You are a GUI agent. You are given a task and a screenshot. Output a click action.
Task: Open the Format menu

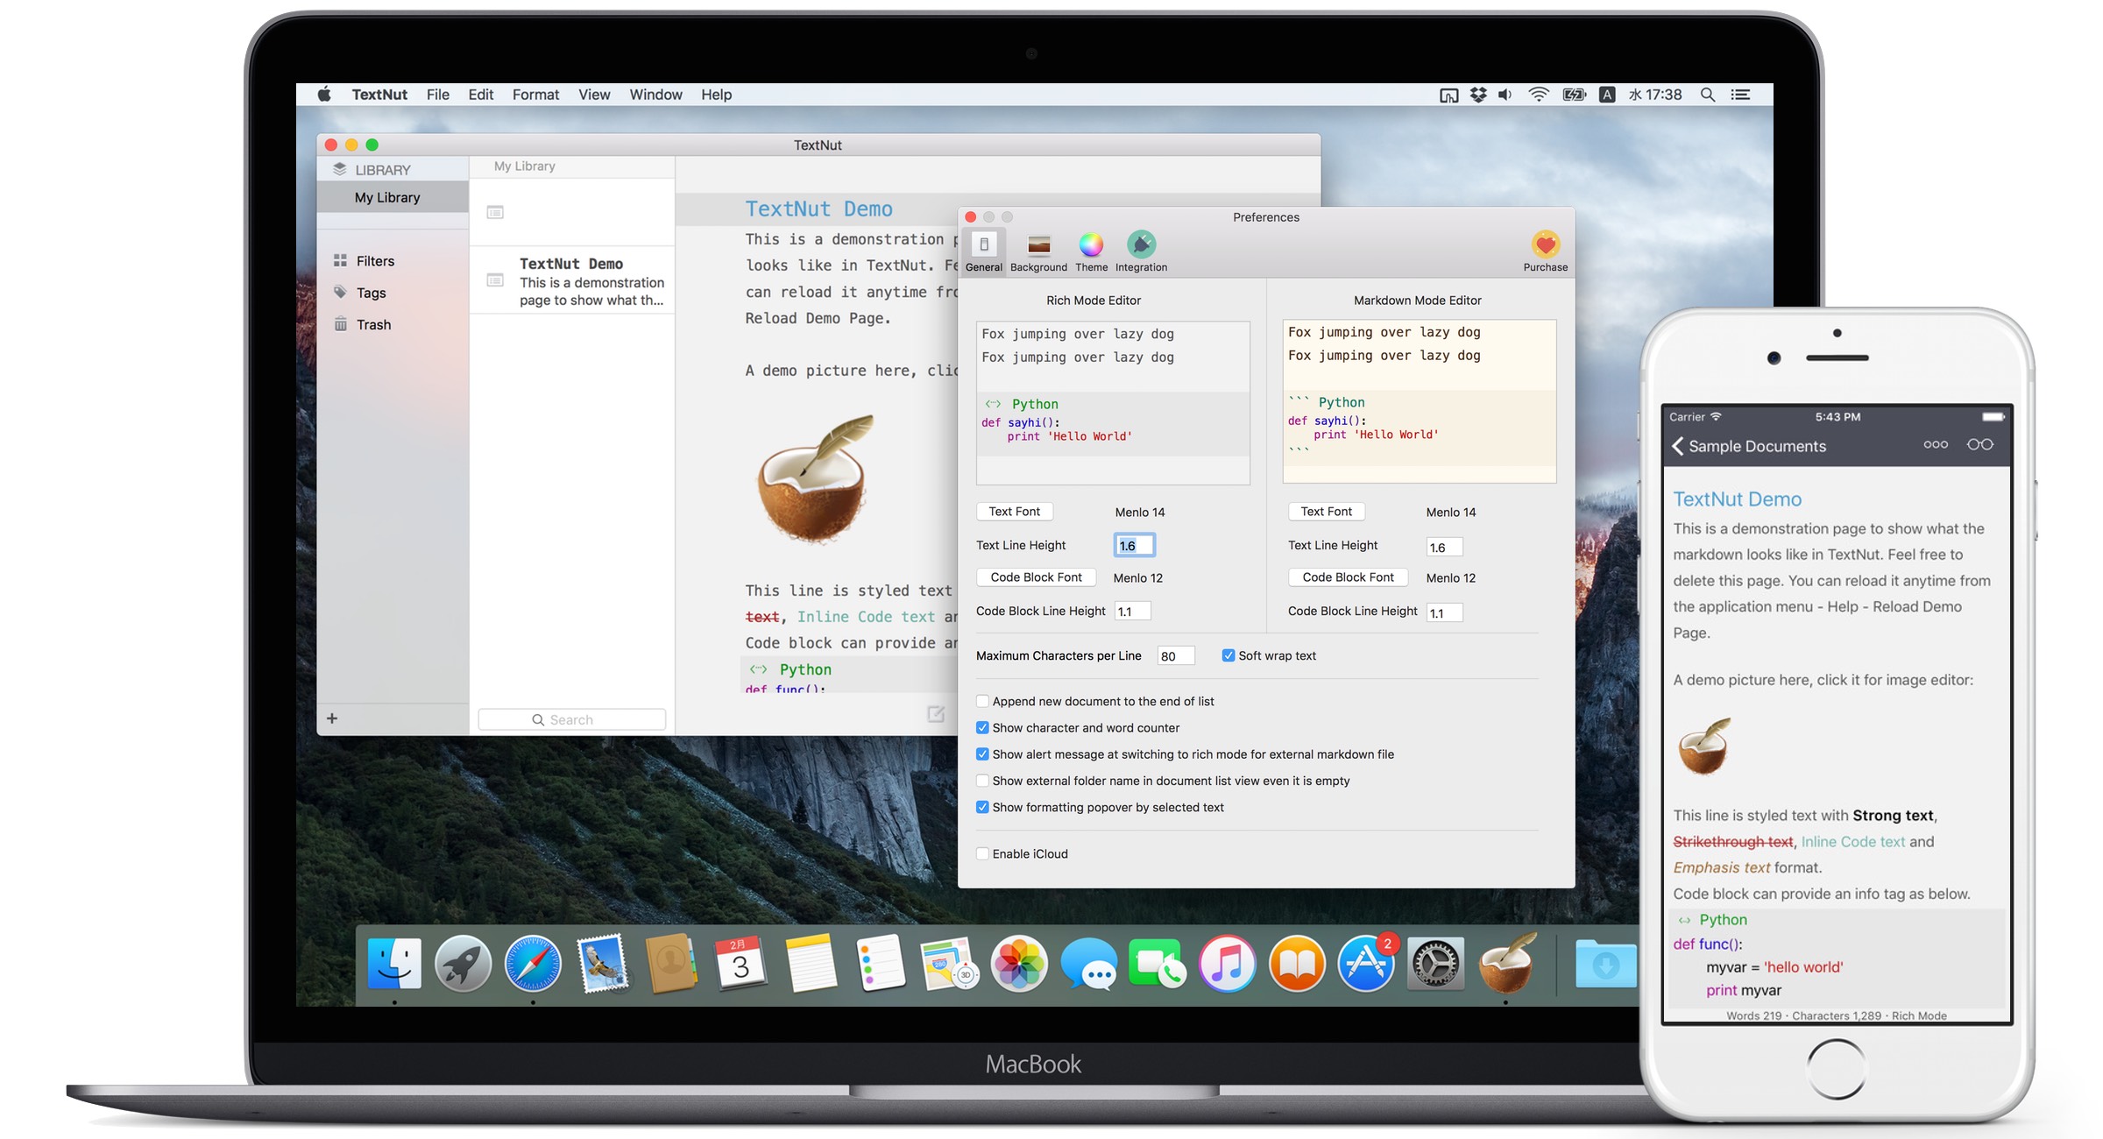point(535,95)
